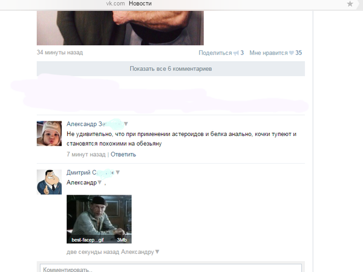Viewport: 363px width, 272px height.
Task: Expand triangle beside Александр mention in comment
Action: coord(99,183)
